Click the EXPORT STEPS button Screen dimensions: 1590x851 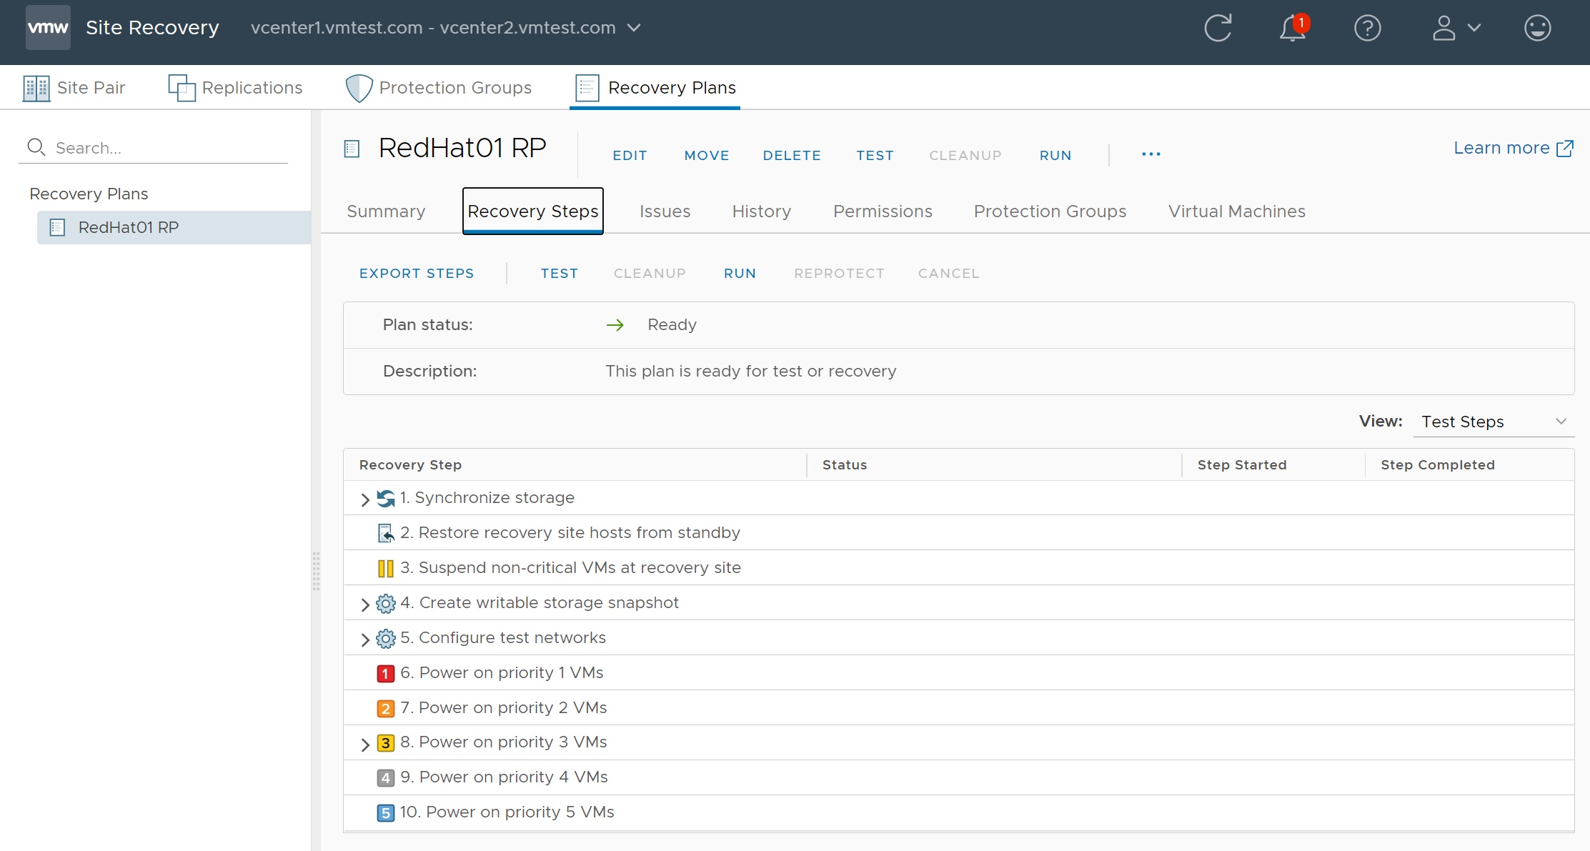point(417,274)
